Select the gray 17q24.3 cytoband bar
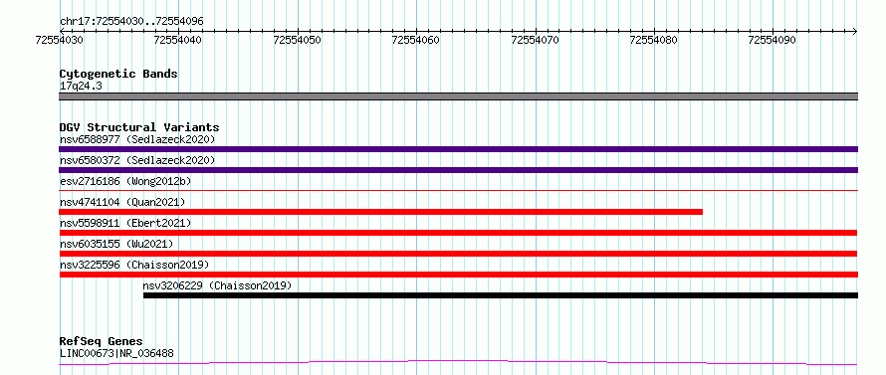 click(x=458, y=96)
